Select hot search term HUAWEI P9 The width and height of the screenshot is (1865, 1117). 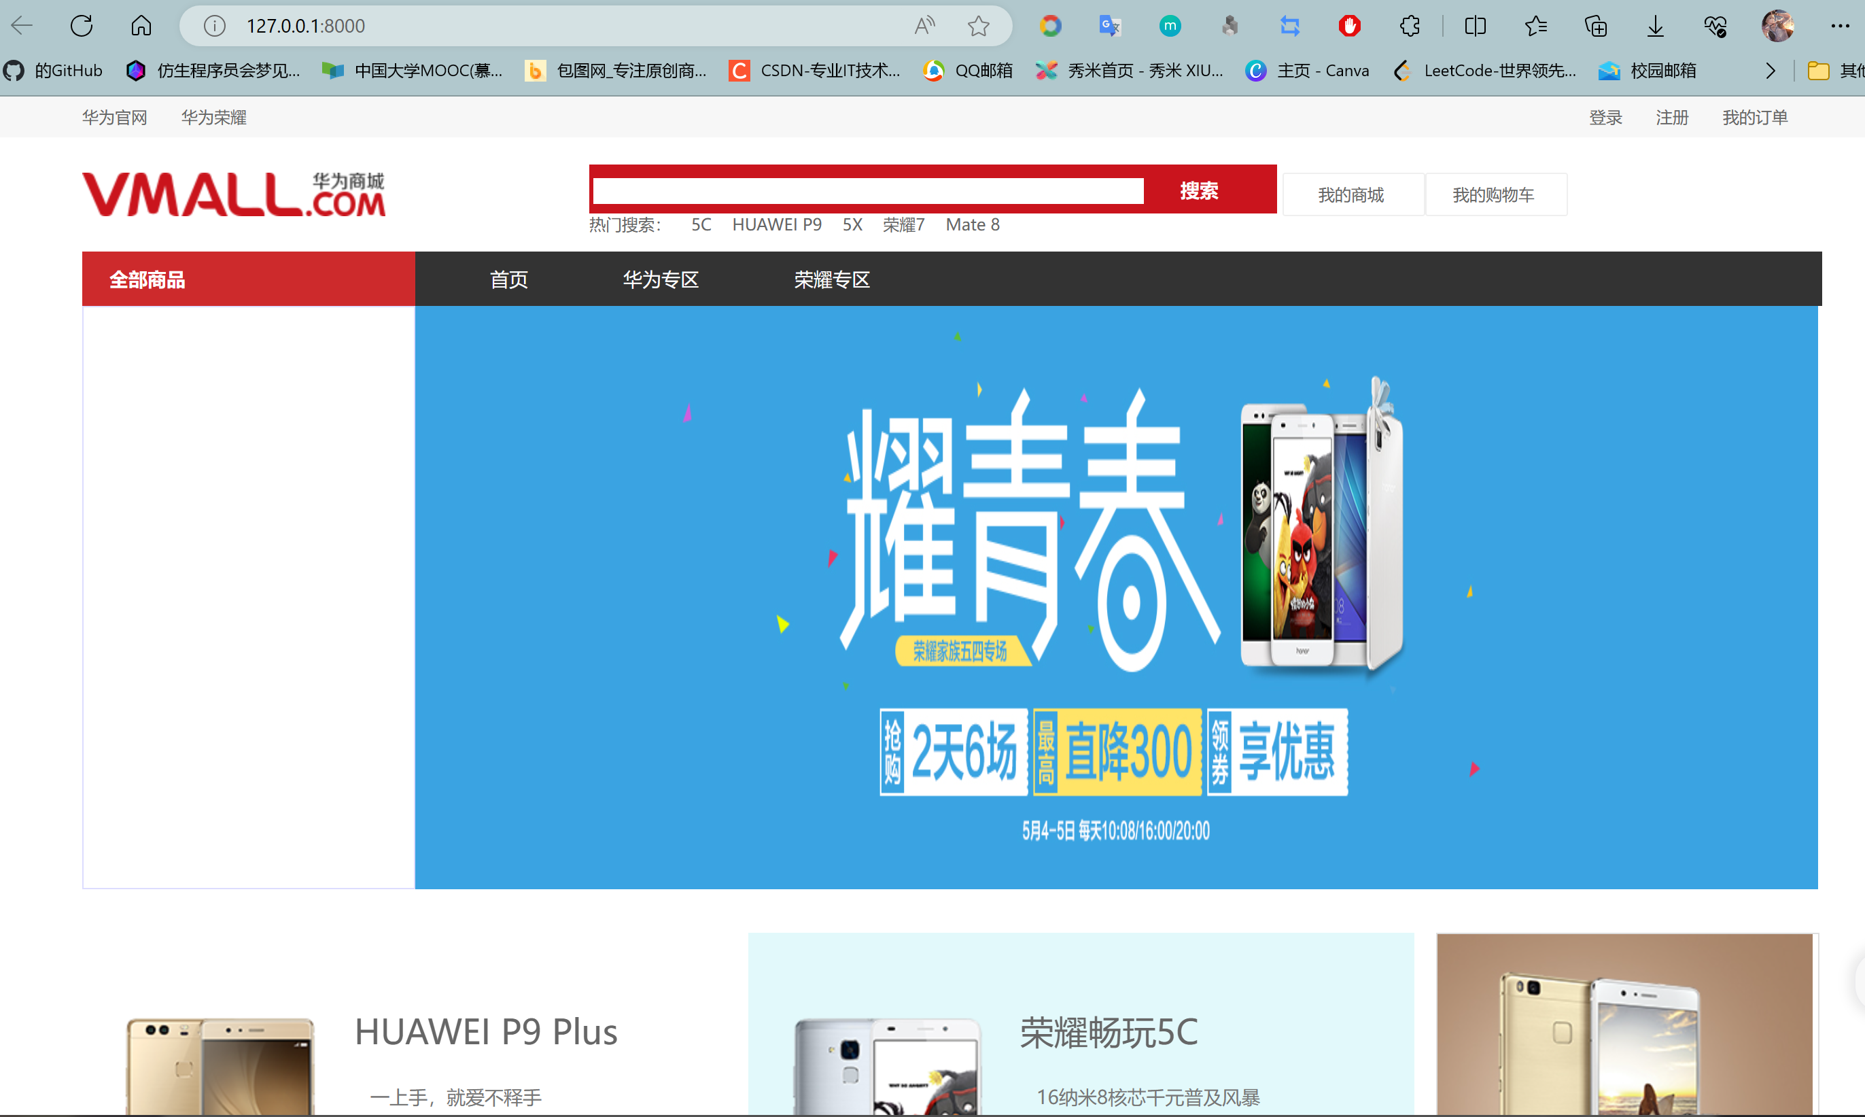coord(776,224)
